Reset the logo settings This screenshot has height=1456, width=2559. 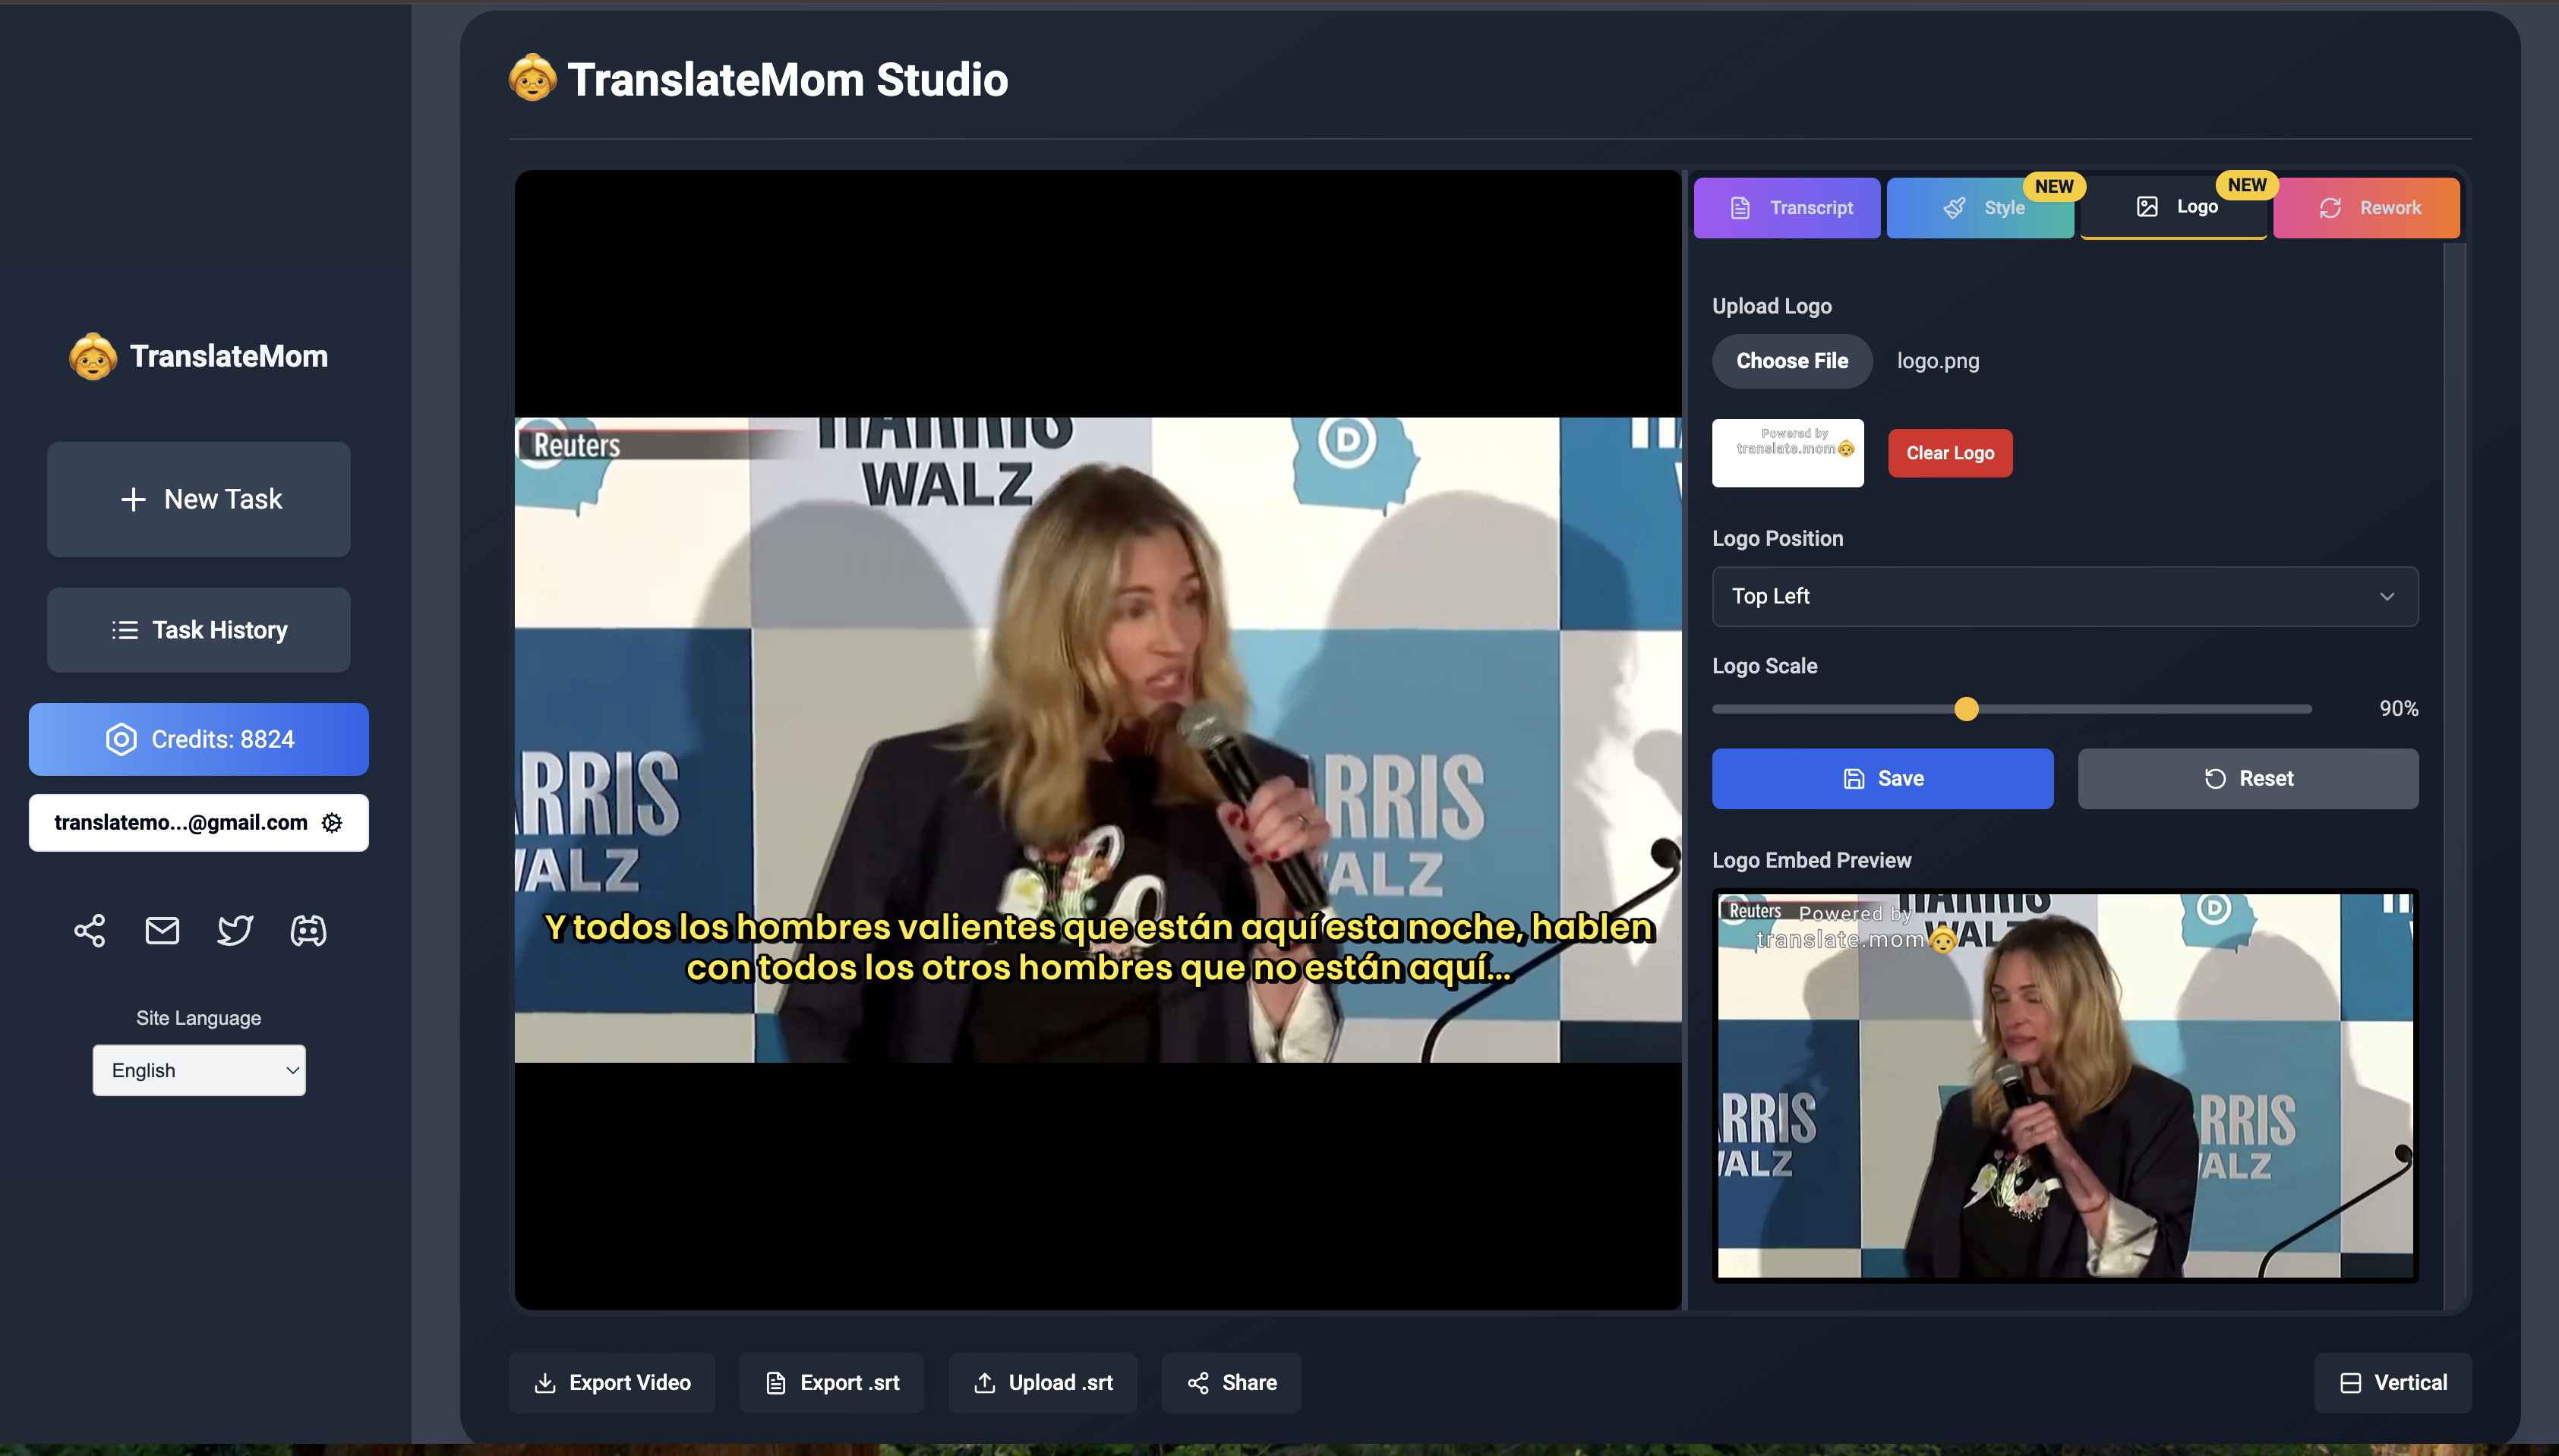tap(2248, 778)
